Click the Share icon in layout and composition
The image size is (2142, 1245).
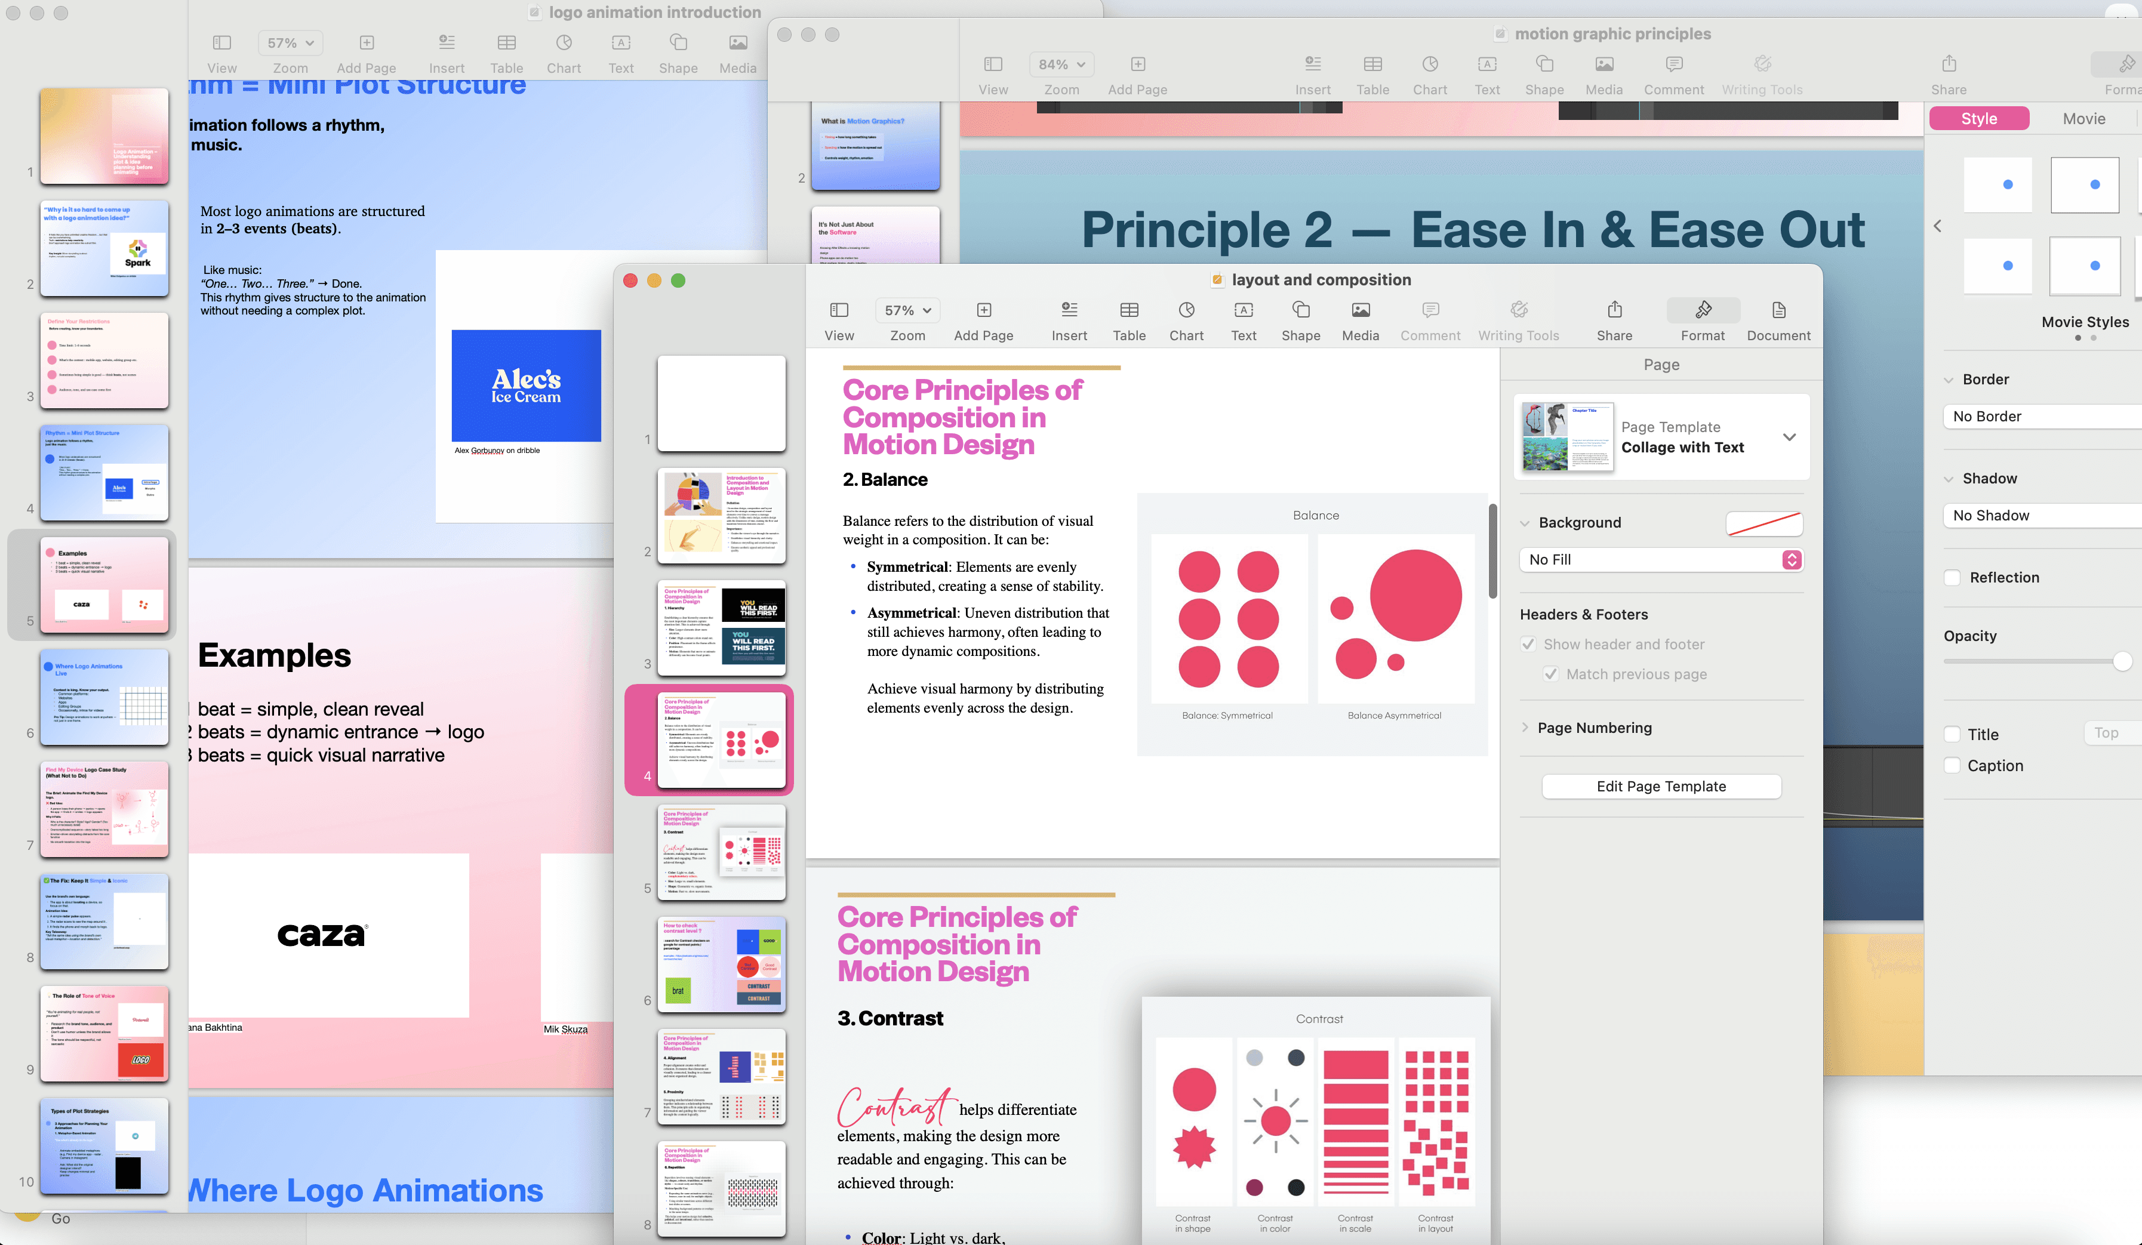[1614, 310]
